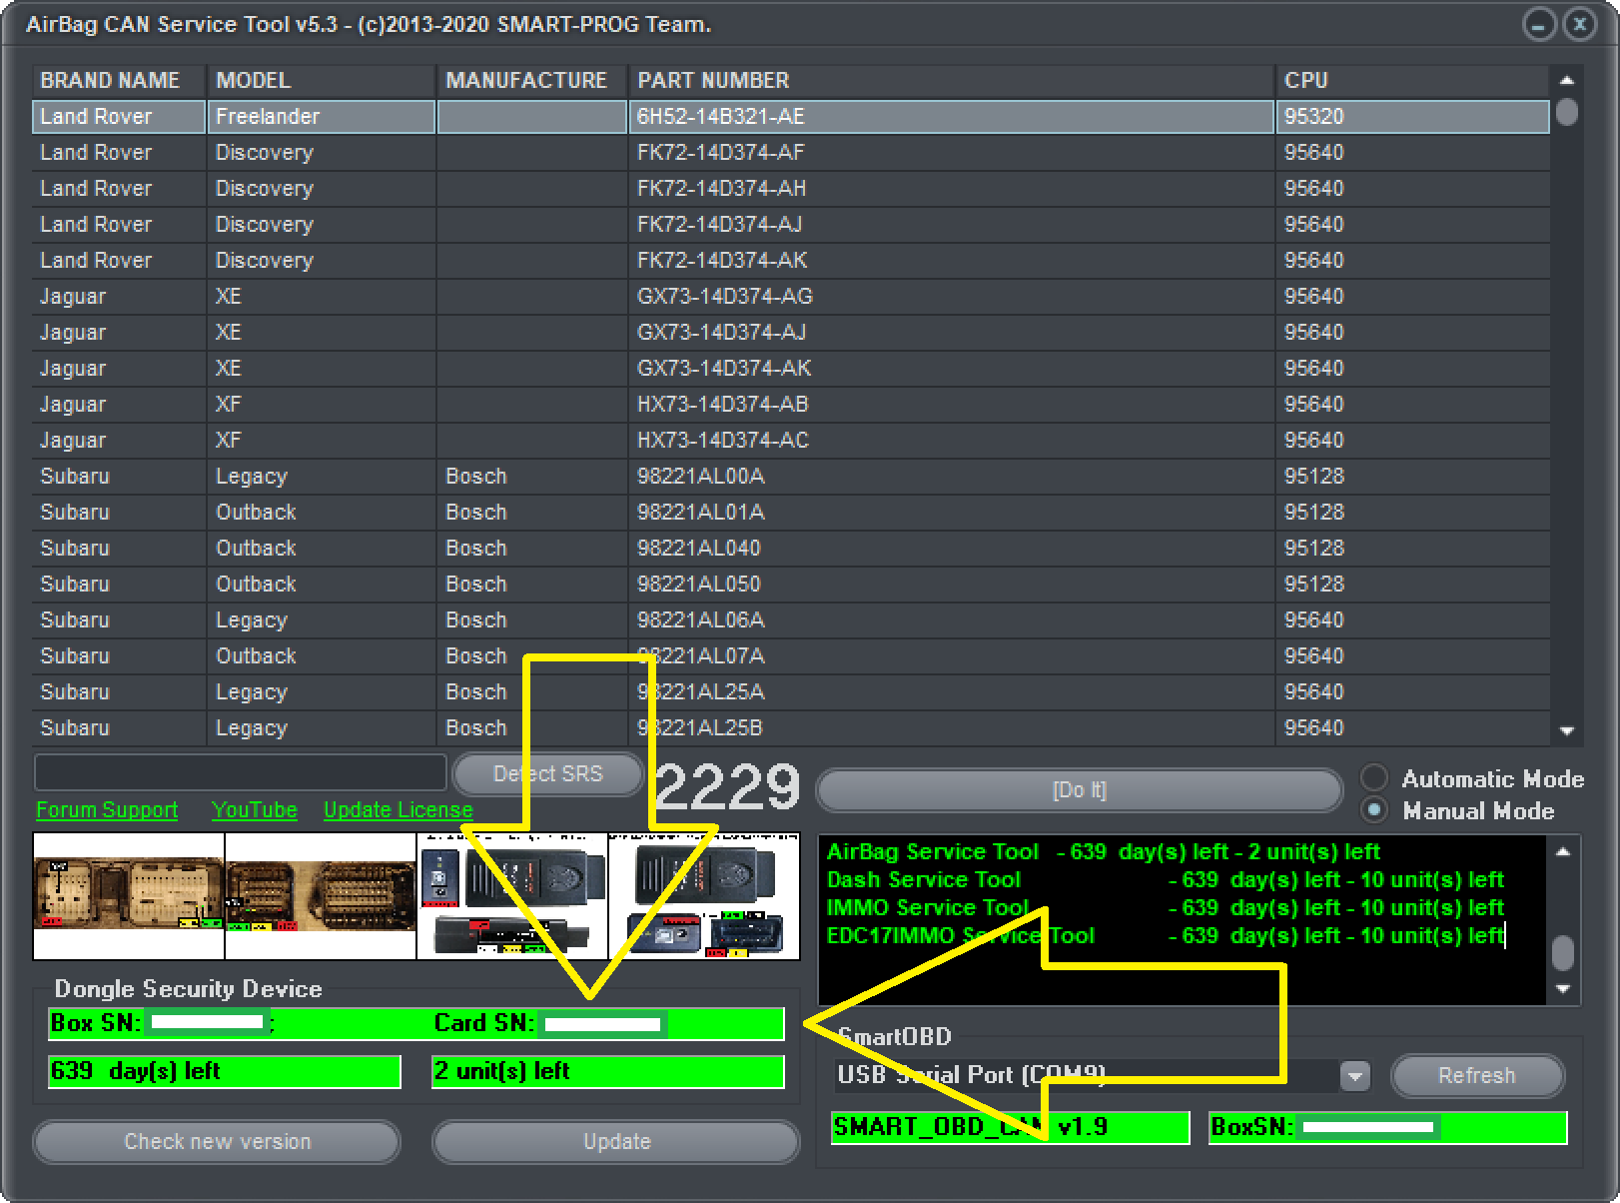Sort by BRAND NAME column header
Screen dimensions: 1620x1203
click(x=119, y=80)
